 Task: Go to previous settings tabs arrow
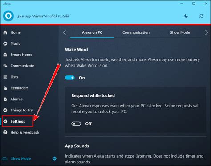pyautogui.click(x=65, y=32)
